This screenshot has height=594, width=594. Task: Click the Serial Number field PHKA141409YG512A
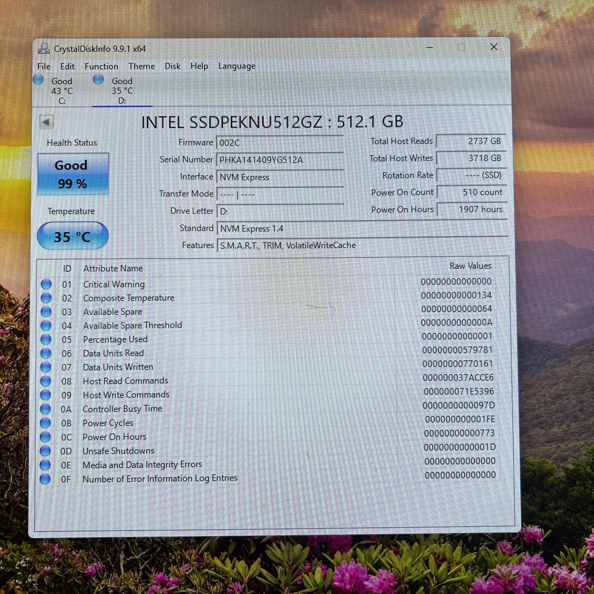[280, 160]
